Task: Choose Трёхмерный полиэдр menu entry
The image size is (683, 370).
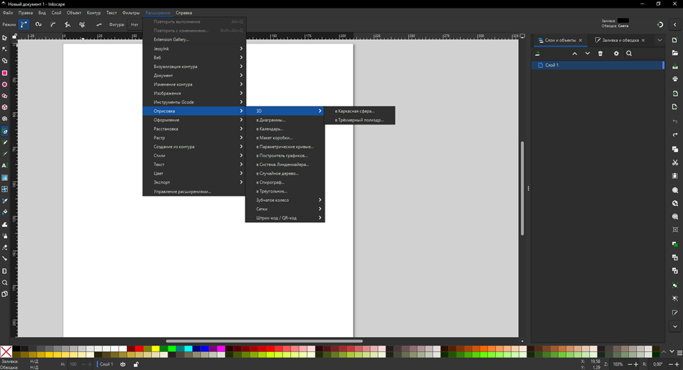Action: tap(360, 120)
